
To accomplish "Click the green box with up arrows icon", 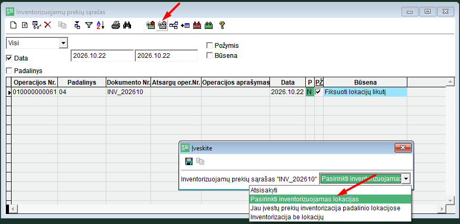I will [x=208, y=25].
